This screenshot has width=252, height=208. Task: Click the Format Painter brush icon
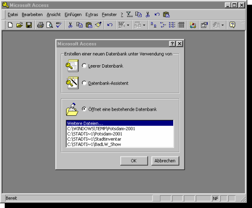(x=98, y=25)
